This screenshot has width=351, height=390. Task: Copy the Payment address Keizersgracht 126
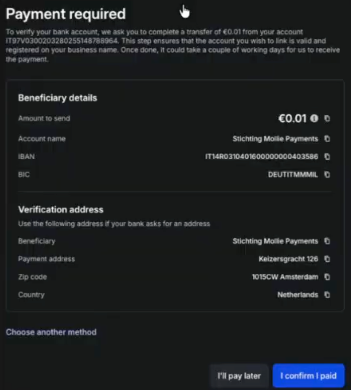point(327,259)
